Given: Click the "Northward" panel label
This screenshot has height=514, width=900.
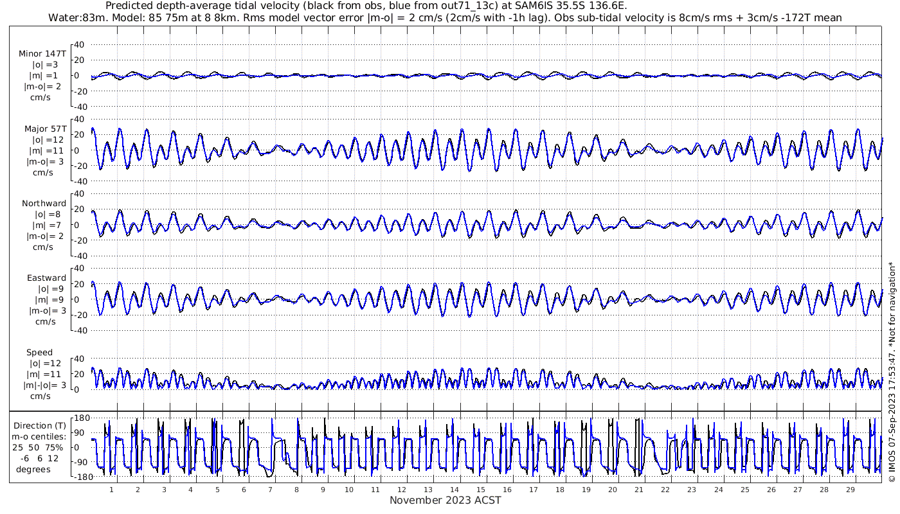Looking at the screenshot, I should 44,203.
